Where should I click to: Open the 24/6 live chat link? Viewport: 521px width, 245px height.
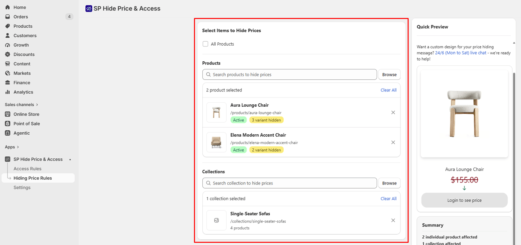pyautogui.click(x=461, y=53)
